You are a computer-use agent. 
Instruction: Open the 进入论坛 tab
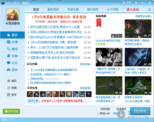(133, 10)
